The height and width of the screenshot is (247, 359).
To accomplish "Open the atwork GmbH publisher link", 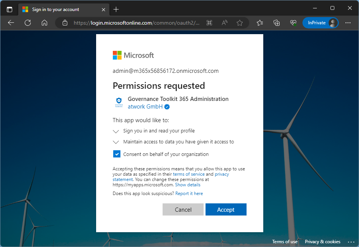I will [x=145, y=107].
